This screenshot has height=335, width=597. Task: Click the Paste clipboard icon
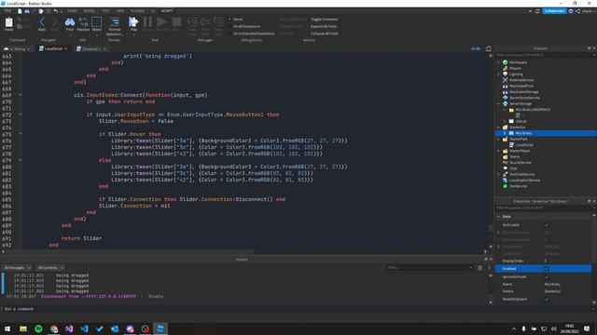click(x=8, y=23)
